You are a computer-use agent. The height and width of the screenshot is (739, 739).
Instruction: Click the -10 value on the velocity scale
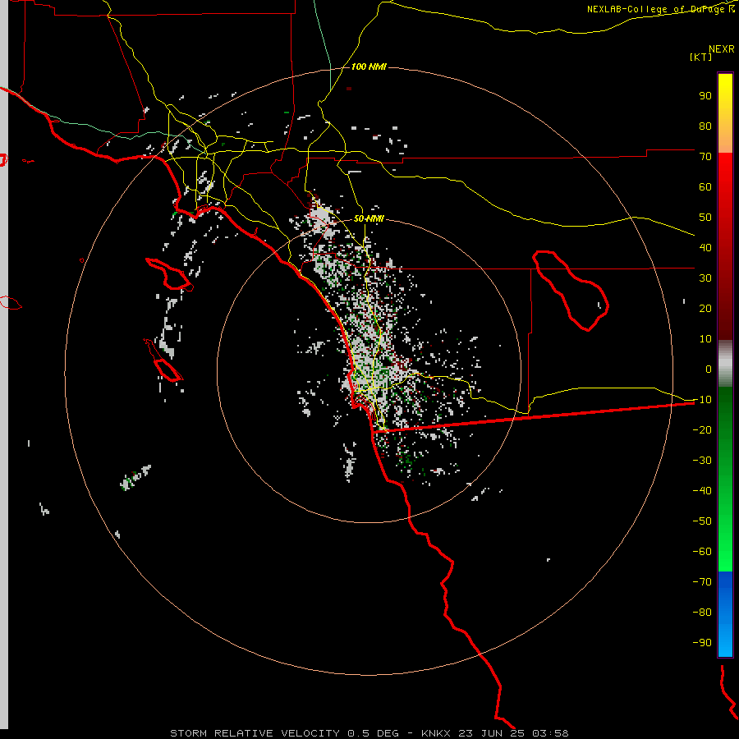(x=702, y=400)
